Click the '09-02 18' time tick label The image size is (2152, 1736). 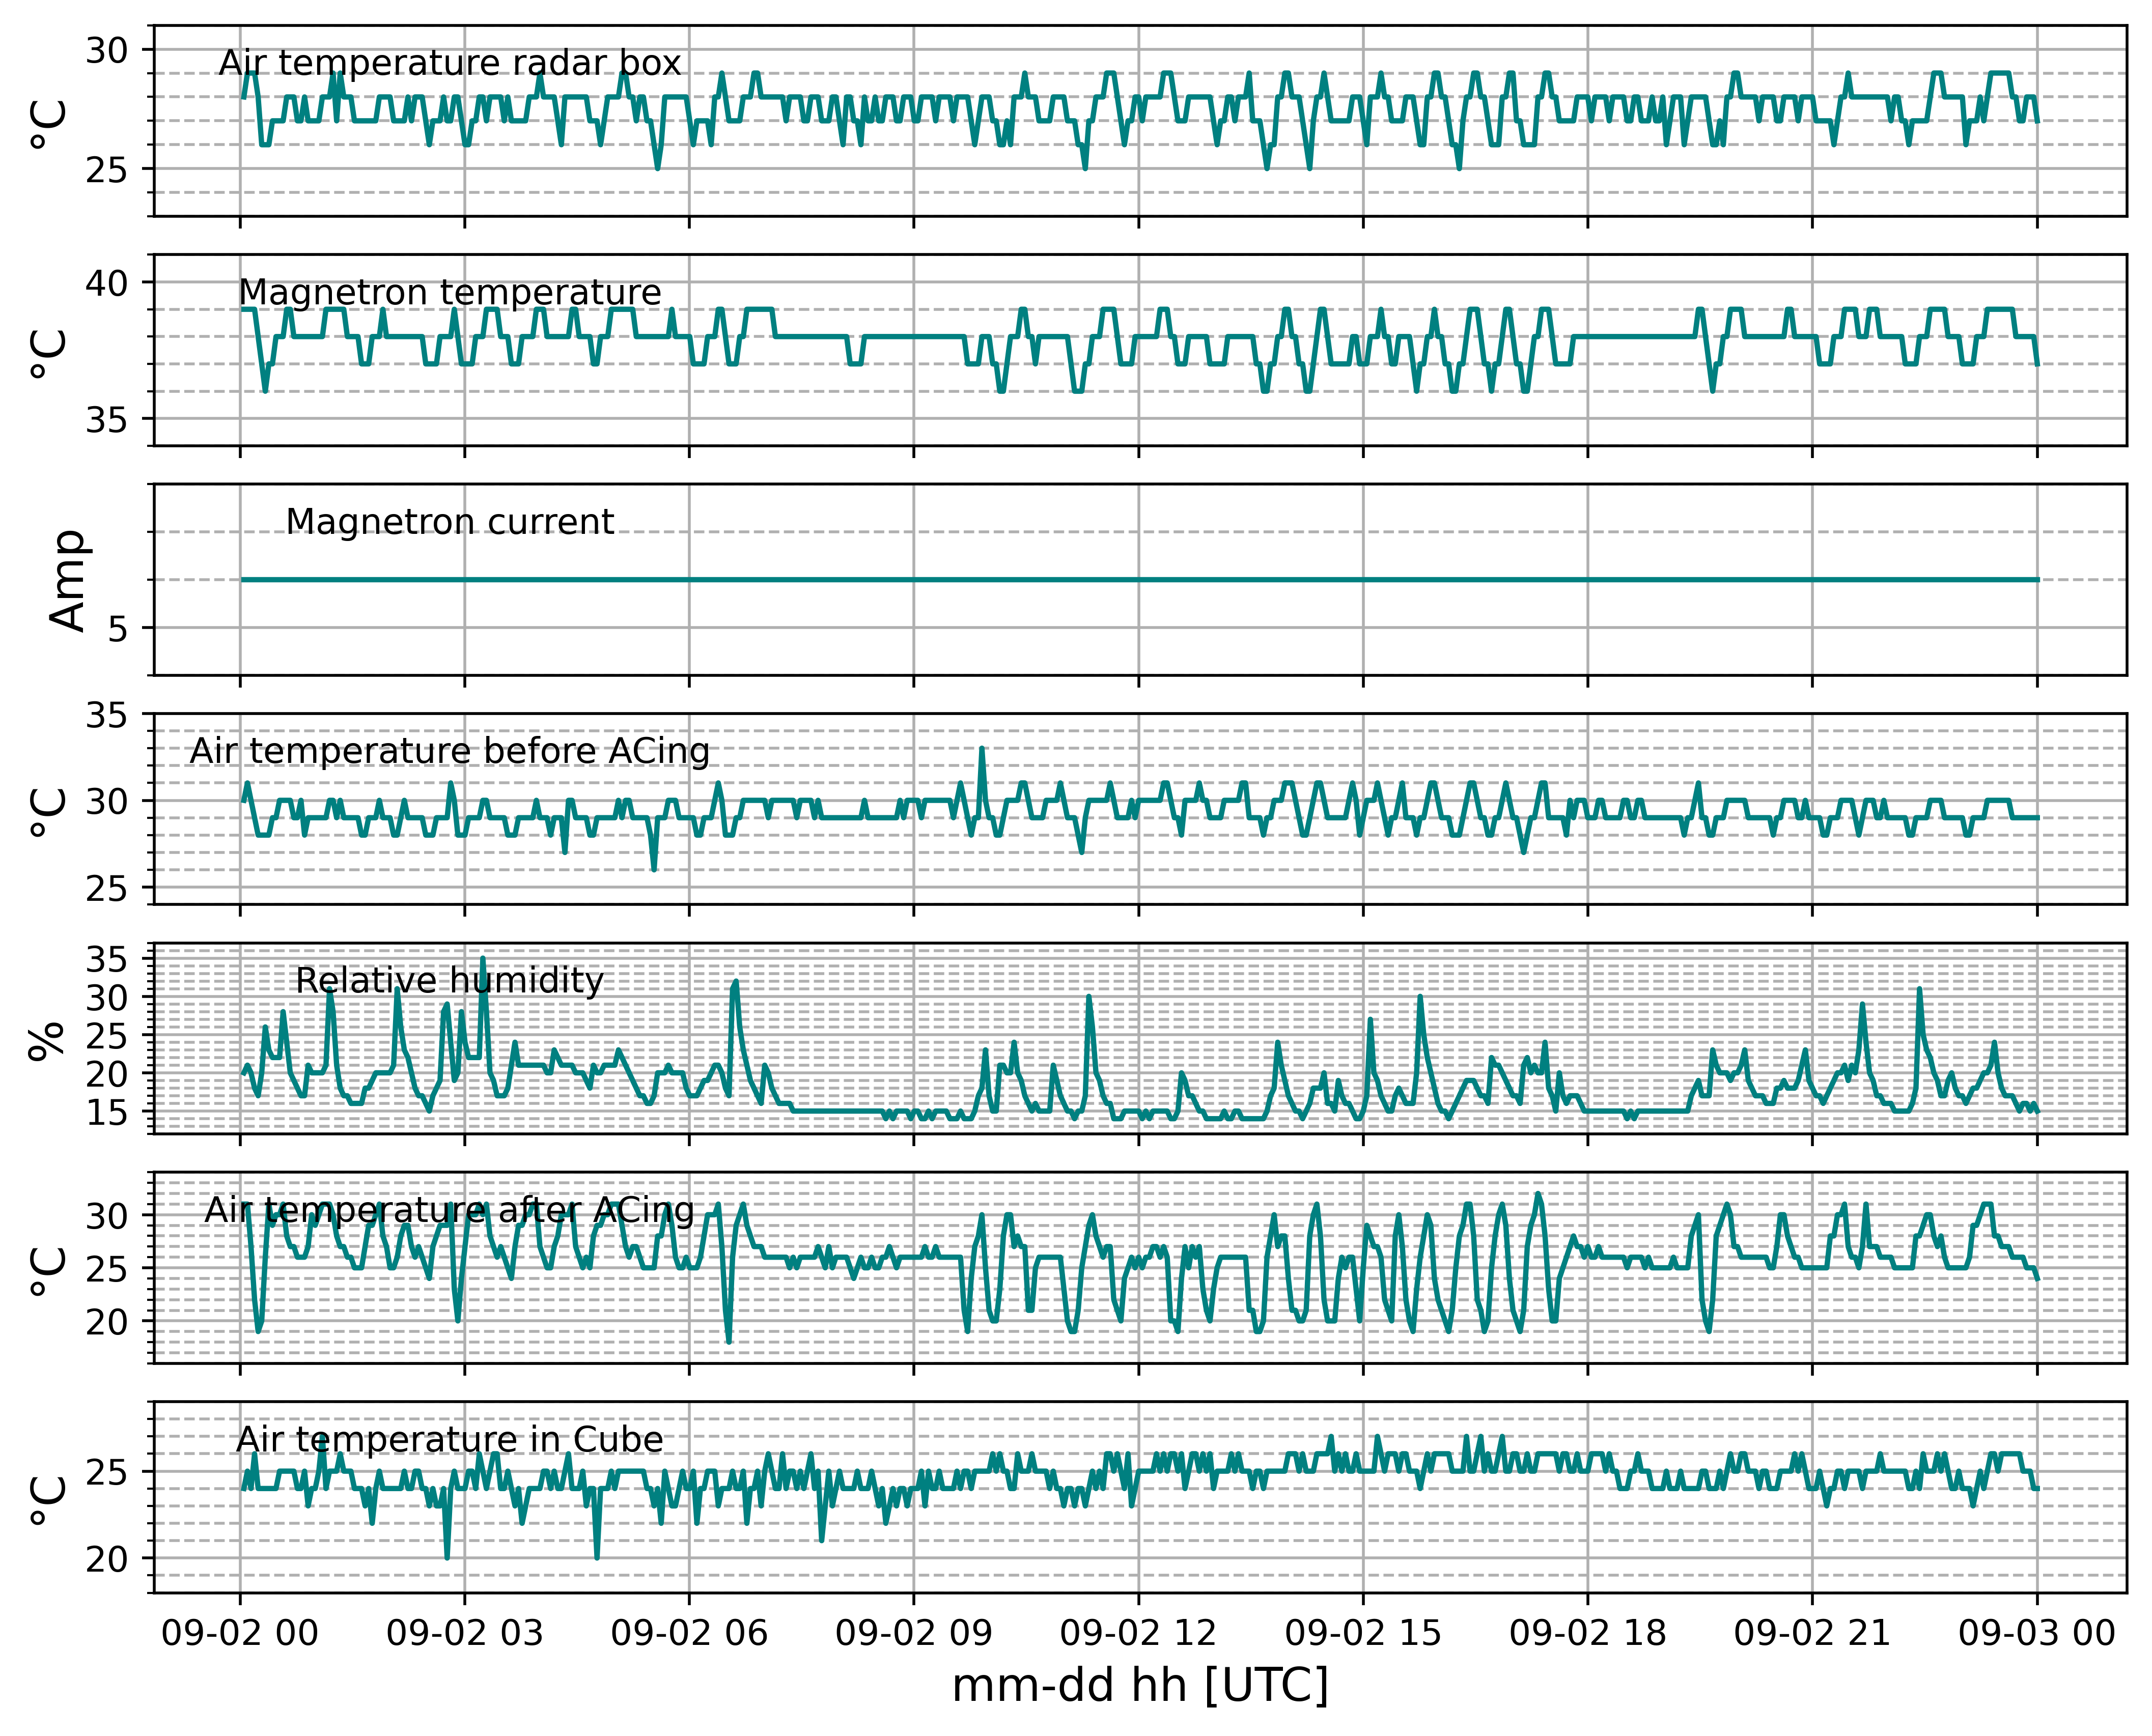(x=1588, y=1633)
